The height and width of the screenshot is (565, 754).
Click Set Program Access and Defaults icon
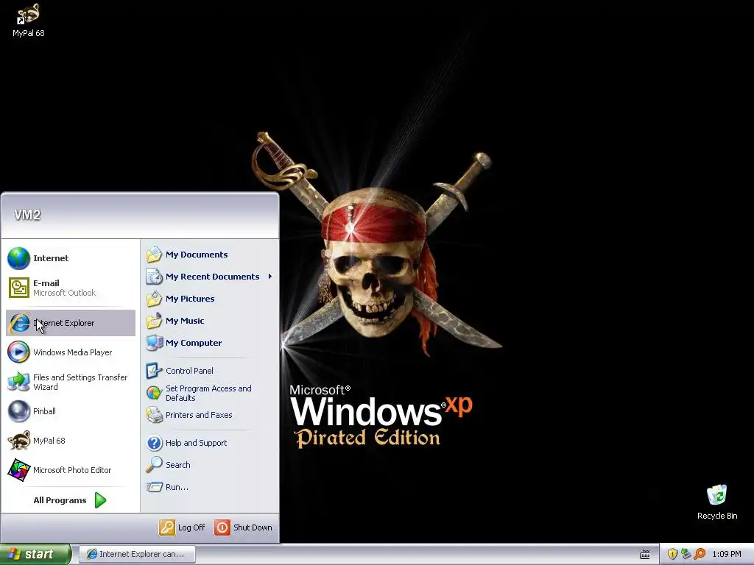coord(155,393)
